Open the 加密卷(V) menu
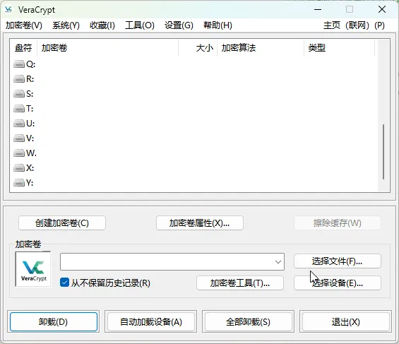 coord(24,25)
